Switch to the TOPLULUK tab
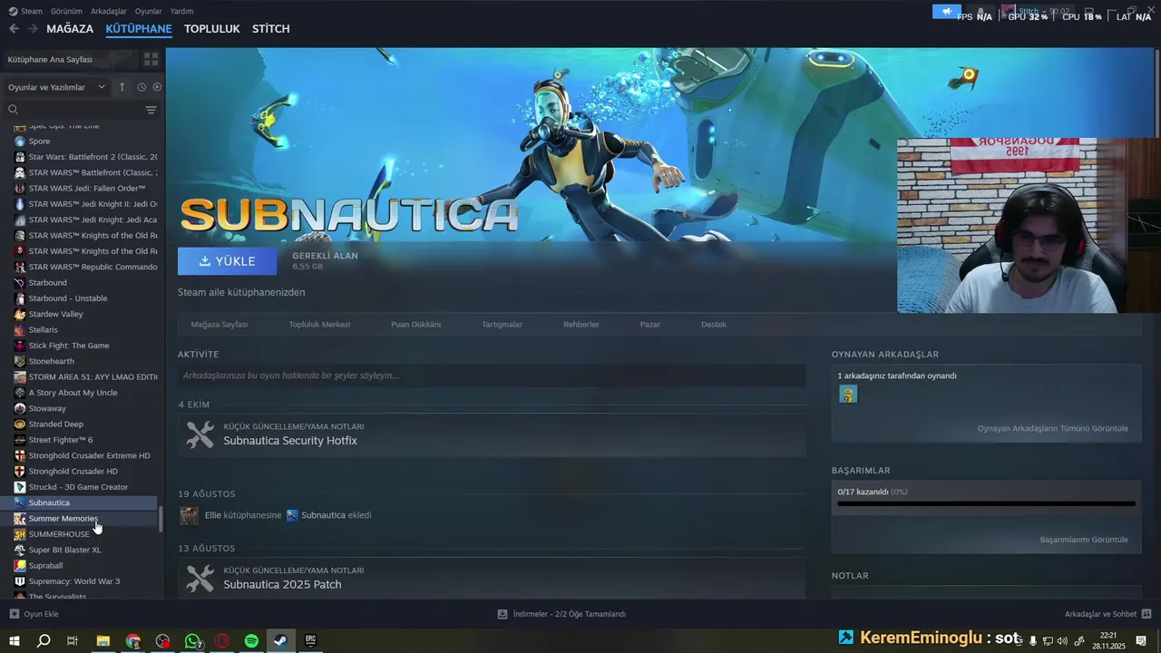 pos(212,29)
